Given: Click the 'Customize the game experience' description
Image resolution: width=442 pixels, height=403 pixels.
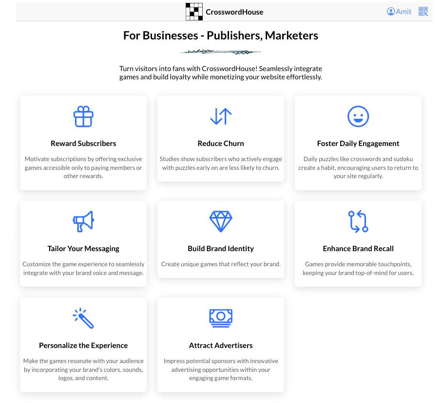Looking at the screenshot, I should point(83,268).
